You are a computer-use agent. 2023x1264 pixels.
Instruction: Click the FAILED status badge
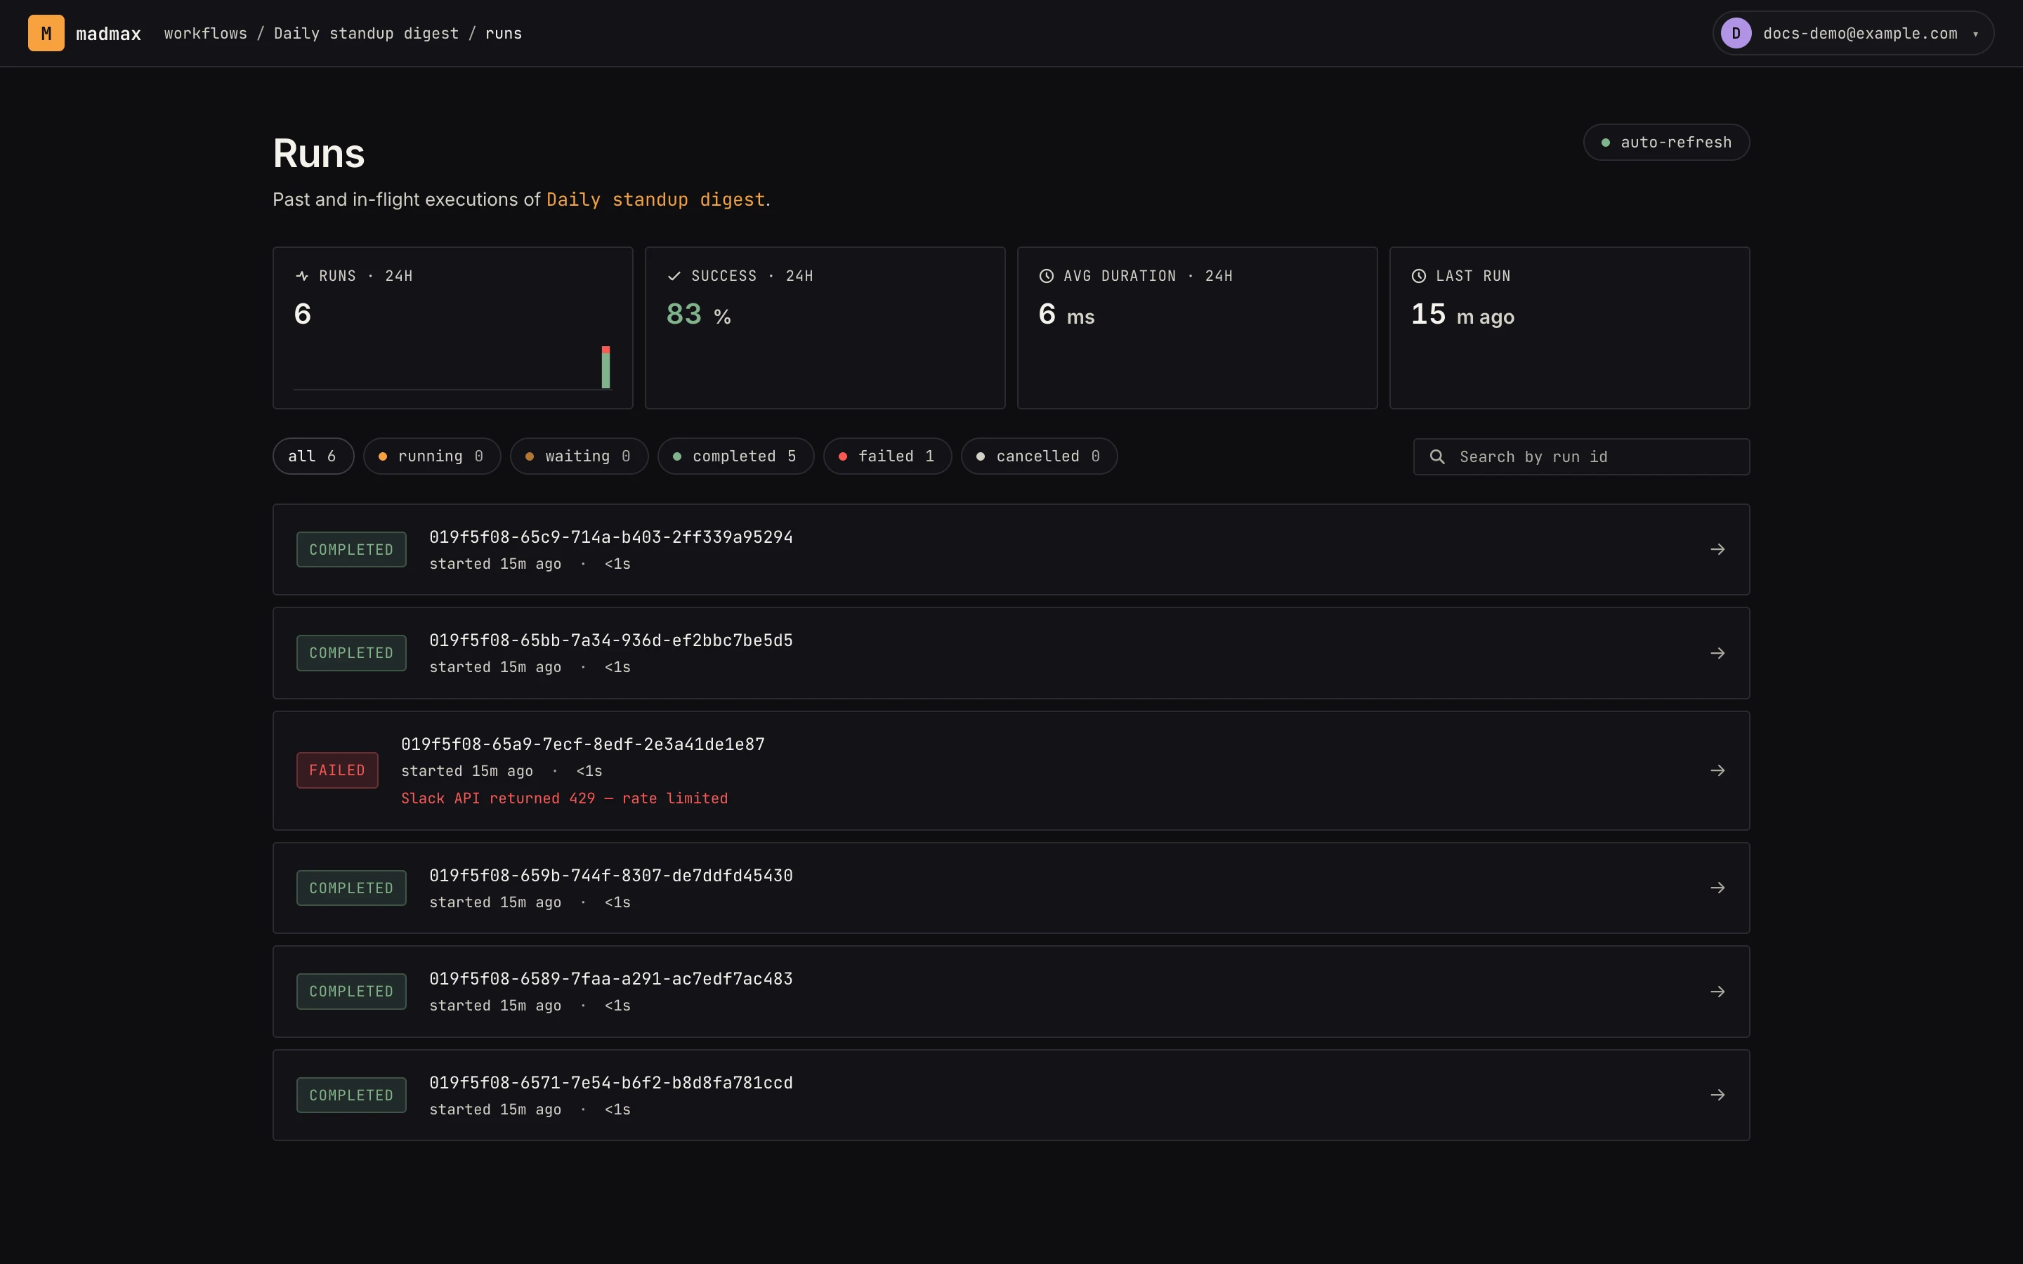[337, 771]
